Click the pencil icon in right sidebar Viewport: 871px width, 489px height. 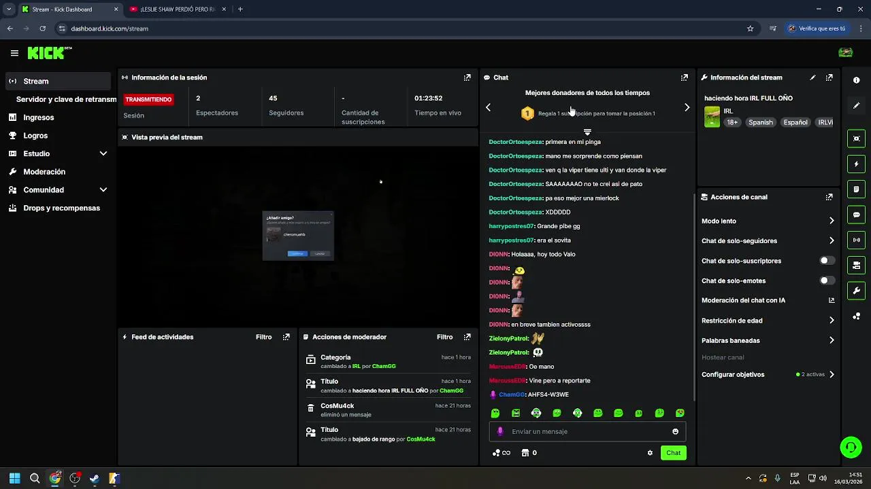click(x=856, y=106)
